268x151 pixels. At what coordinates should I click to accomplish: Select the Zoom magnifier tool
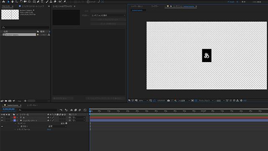[16, 2]
